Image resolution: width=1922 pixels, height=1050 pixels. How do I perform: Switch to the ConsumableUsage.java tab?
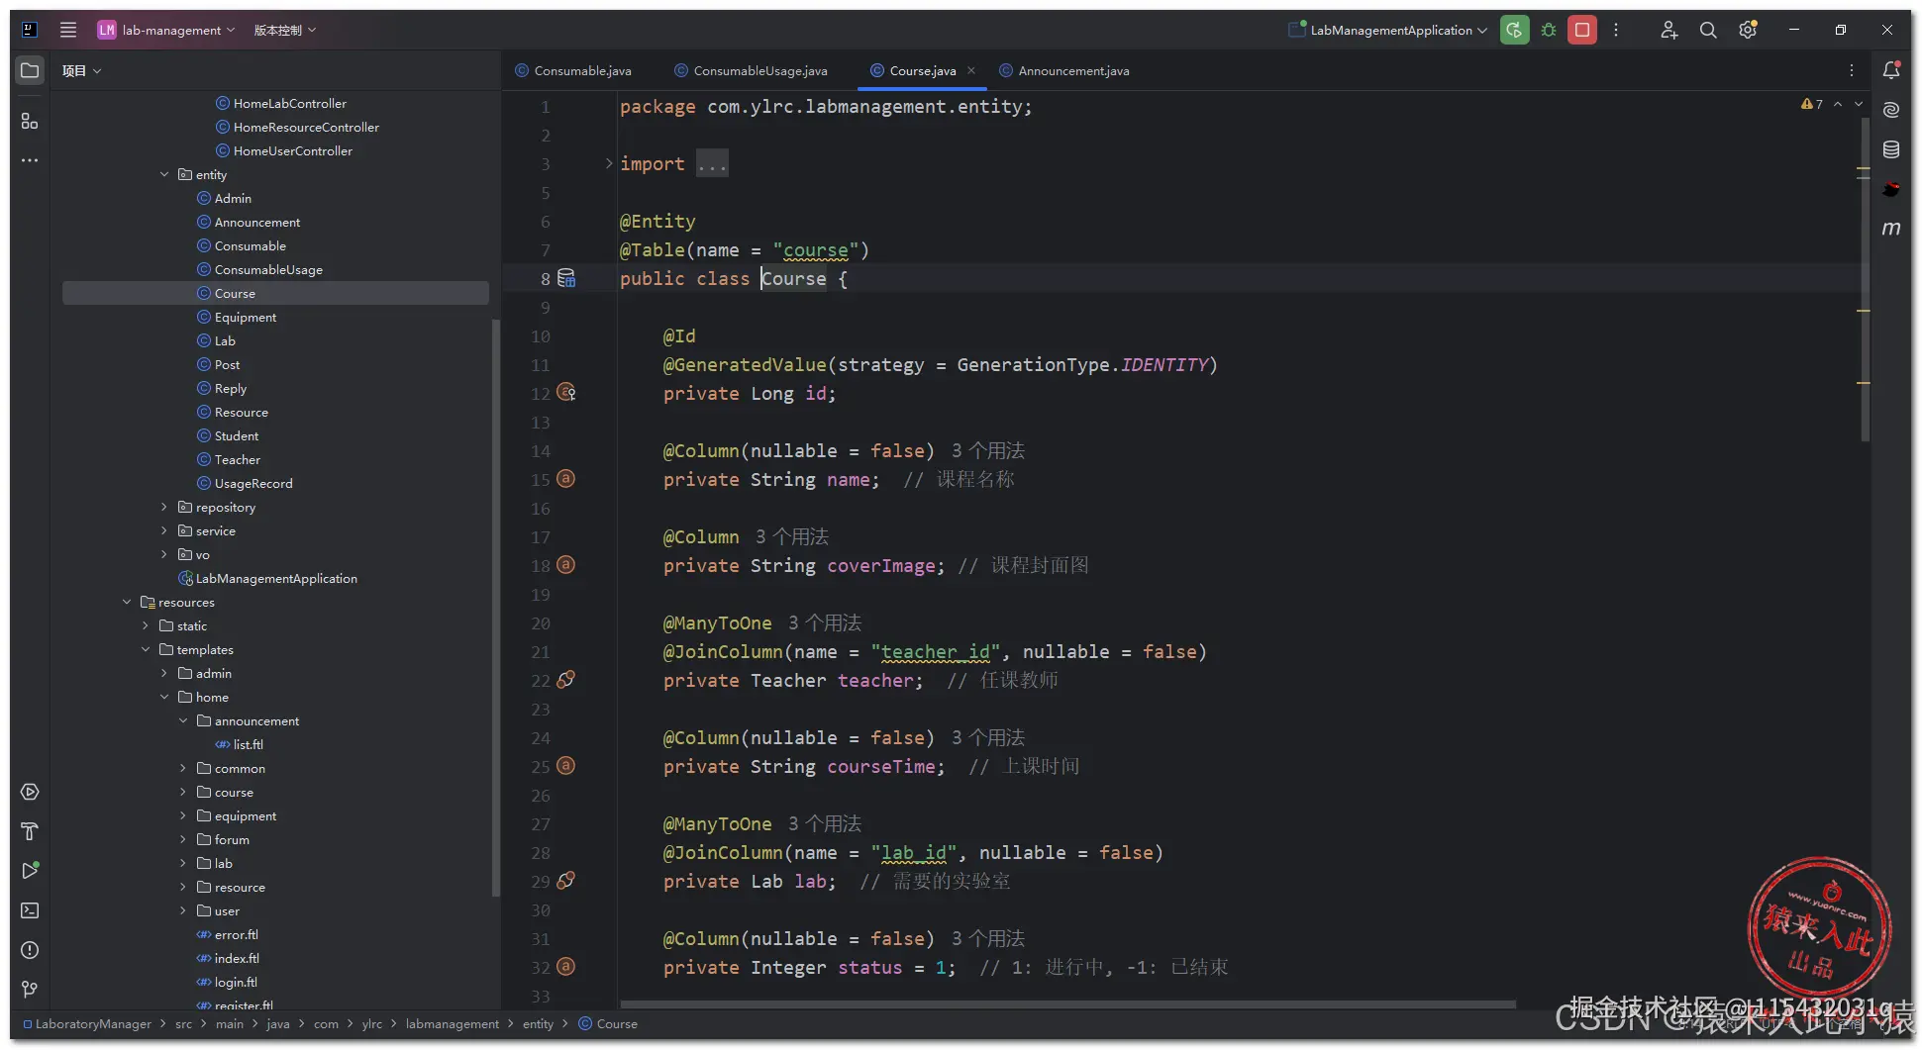751,70
